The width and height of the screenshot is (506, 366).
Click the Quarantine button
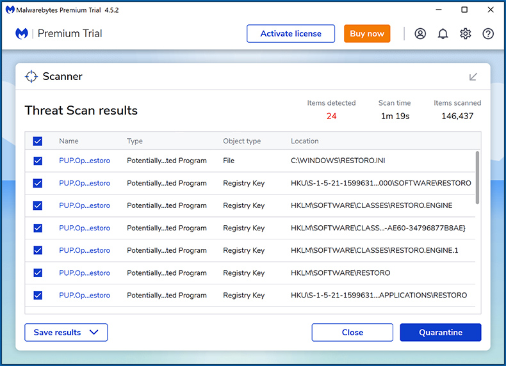[x=441, y=333]
